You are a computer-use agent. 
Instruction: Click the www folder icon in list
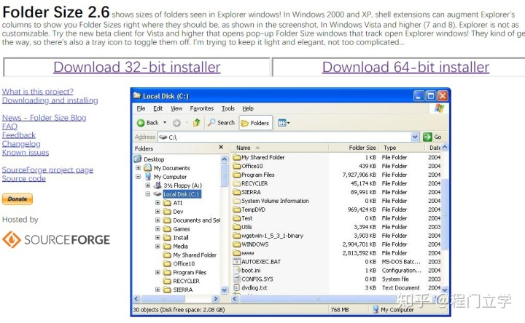click(x=237, y=253)
